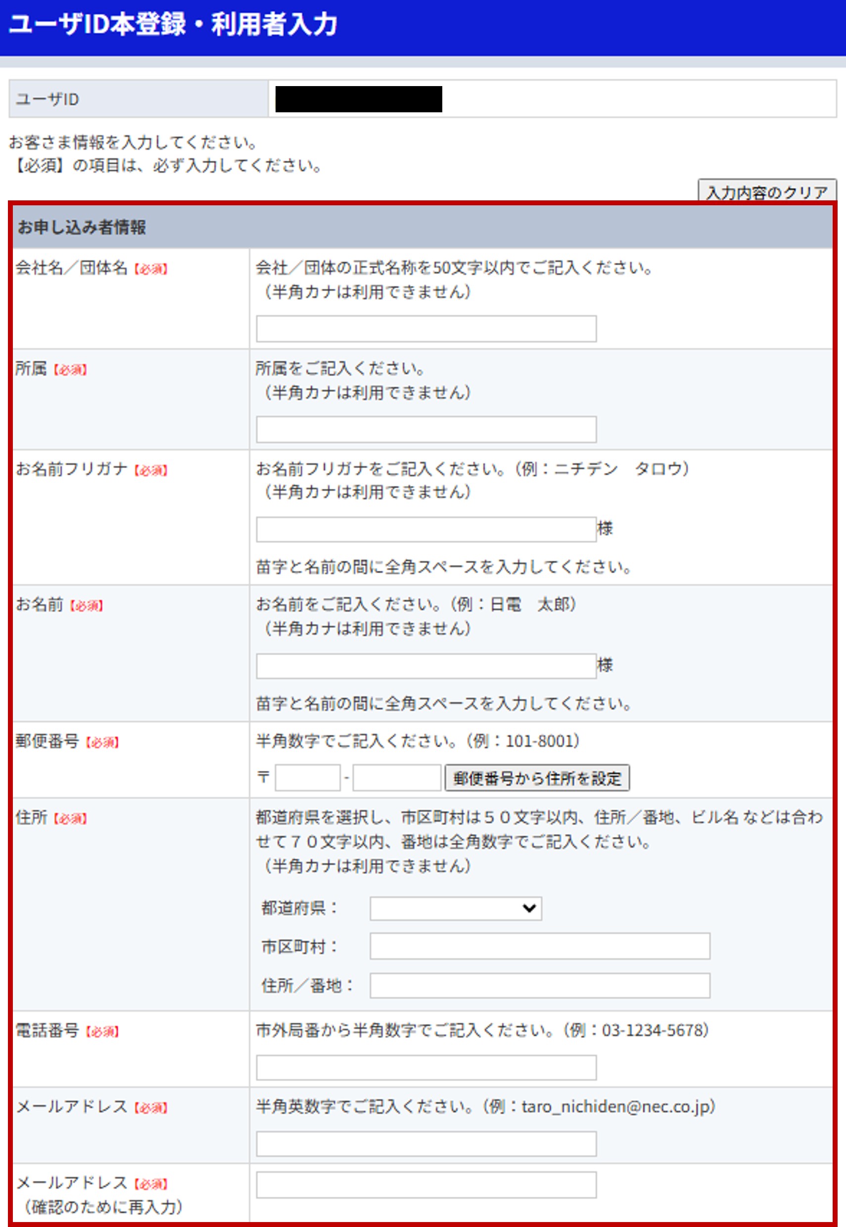Focus the メールアドレス confirmation re-entry field
This screenshot has height=1227, width=846.
point(425,1184)
